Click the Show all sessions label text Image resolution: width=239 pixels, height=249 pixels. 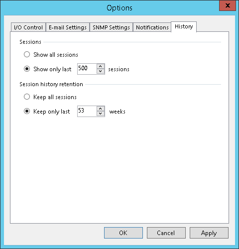[56, 55]
